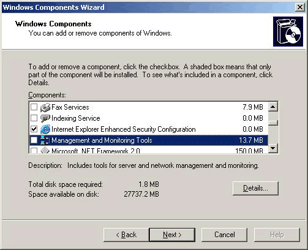The height and width of the screenshot is (250, 308).
Task: Check the Indexing Service checkbox
Action: pos(34,118)
